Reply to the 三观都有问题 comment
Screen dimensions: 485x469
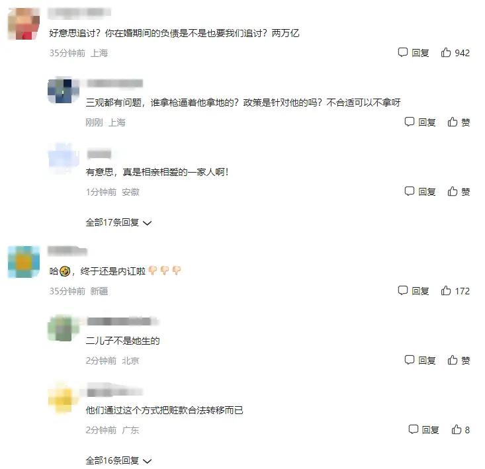tap(420, 122)
